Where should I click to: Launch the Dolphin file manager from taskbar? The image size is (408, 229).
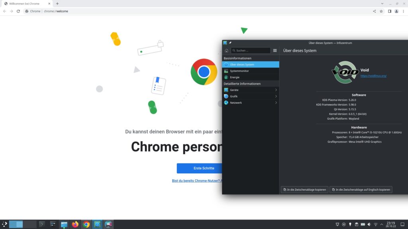(x=64, y=224)
